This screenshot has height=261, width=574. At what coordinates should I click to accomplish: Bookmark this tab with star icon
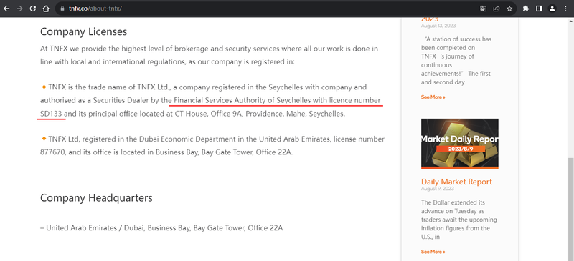point(509,9)
